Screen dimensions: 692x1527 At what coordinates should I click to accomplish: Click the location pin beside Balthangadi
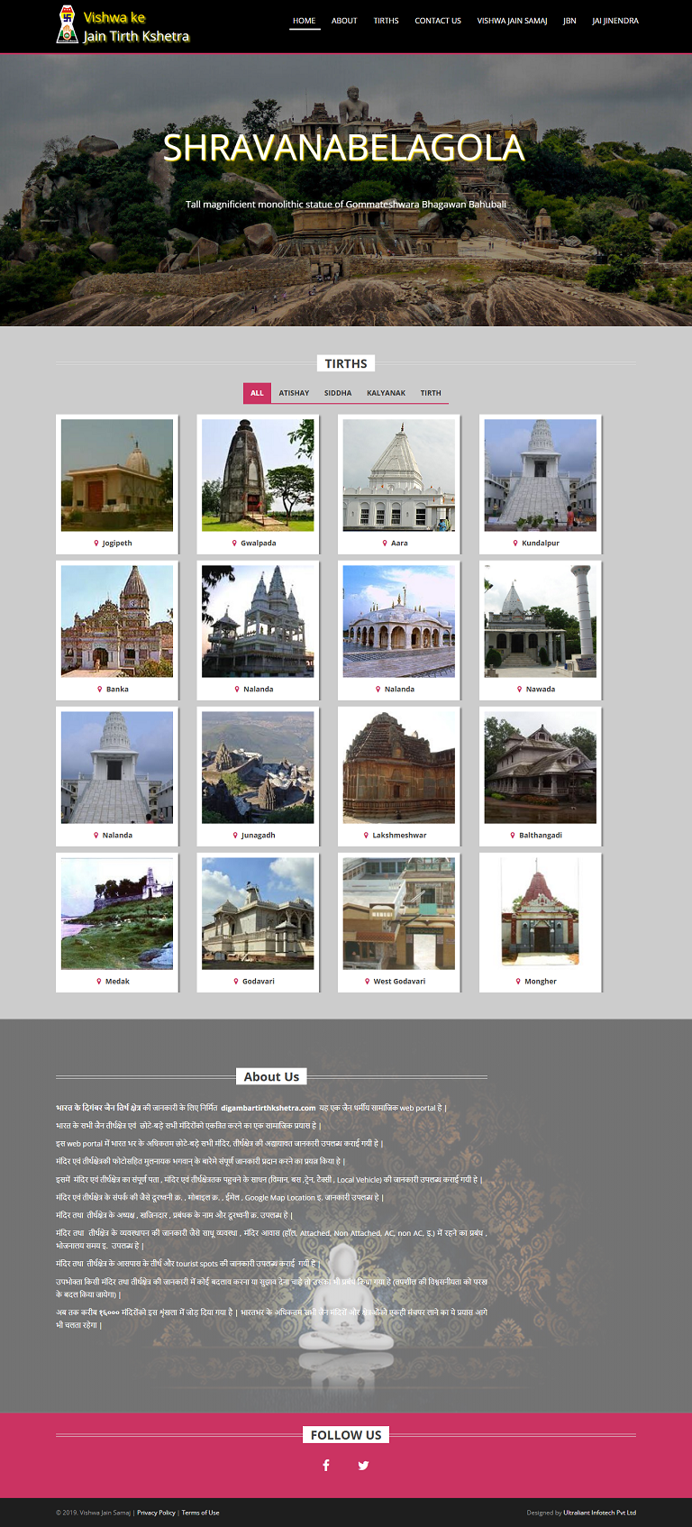pyautogui.click(x=514, y=835)
